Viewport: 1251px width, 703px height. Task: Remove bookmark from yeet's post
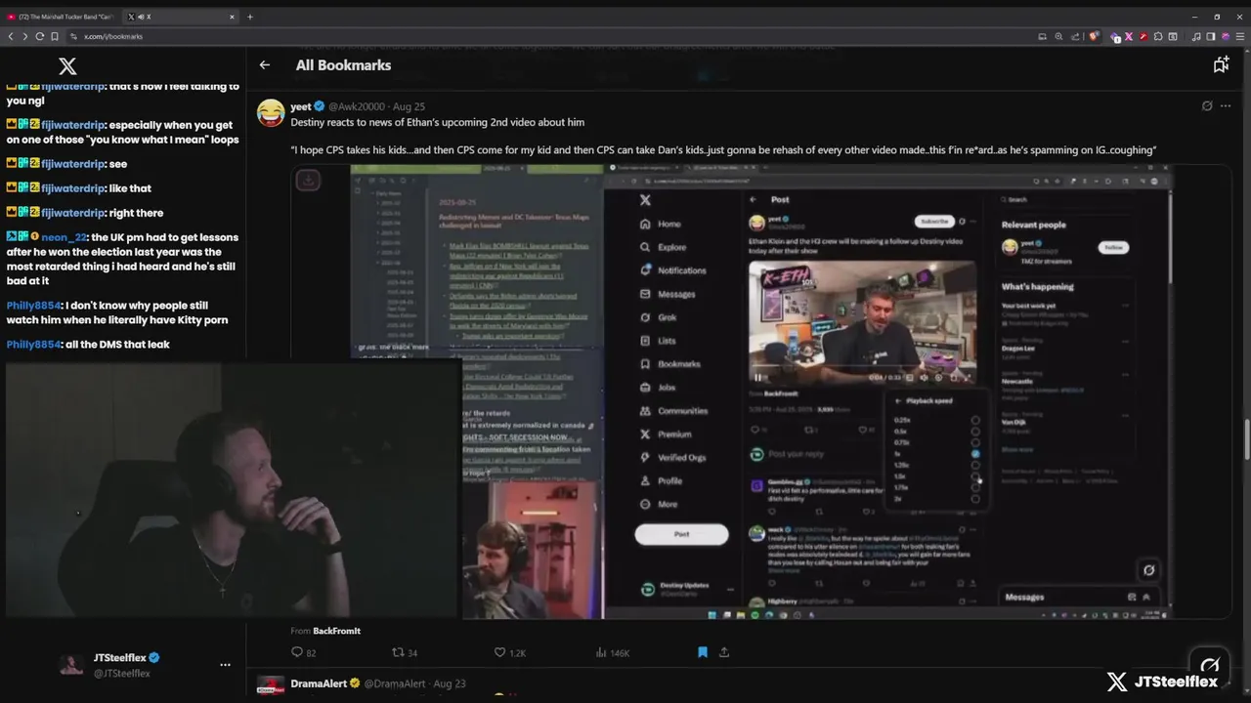(x=702, y=652)
